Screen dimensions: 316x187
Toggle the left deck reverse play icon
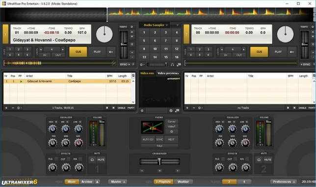click(x=111, y=52)
